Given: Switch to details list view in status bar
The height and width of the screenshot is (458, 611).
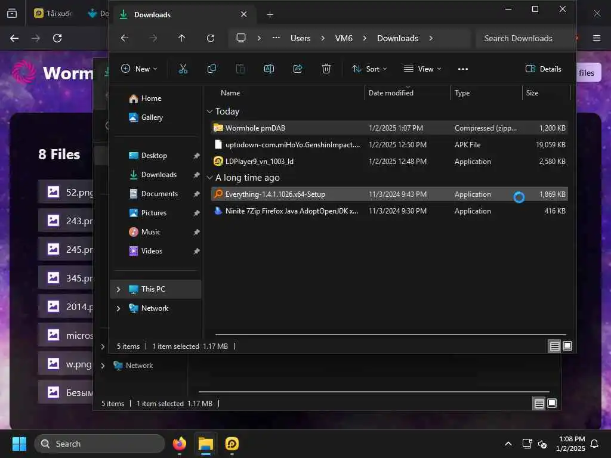Looking at the screenshot, I should pos(554,346).
